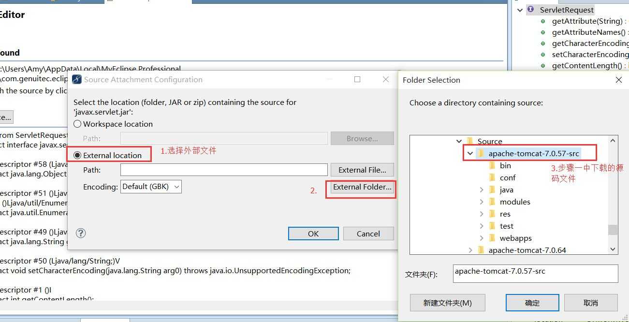629x322 pixels.
Task: Select setCharacterEncoding in the outline
Action: click(x=590, y=54)
